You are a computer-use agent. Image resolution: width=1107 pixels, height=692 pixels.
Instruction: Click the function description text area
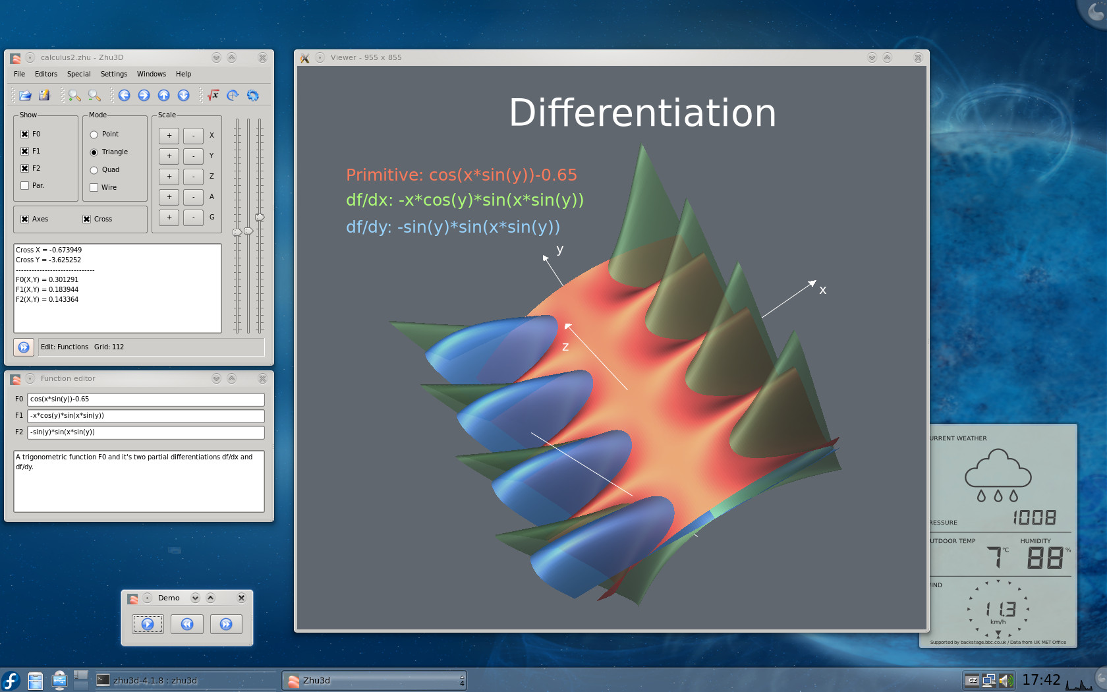139,481
